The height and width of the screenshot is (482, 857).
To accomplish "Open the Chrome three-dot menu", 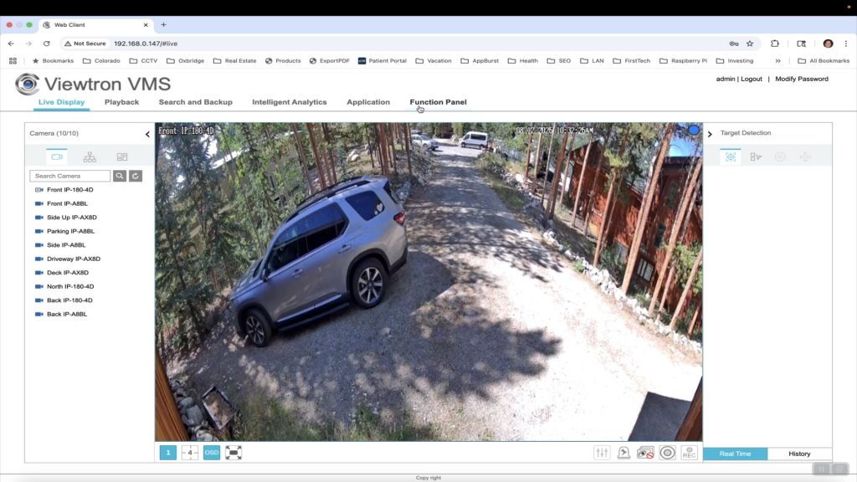I will (x=846, y=44).
